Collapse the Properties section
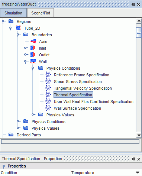142x176 pixels. tap(4, 166)
